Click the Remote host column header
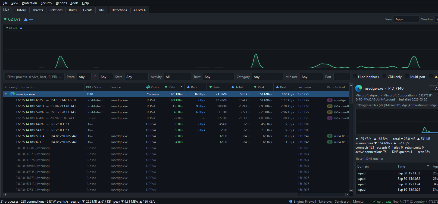The height and width of the screenshot is (204, 438). pos(337,87)
